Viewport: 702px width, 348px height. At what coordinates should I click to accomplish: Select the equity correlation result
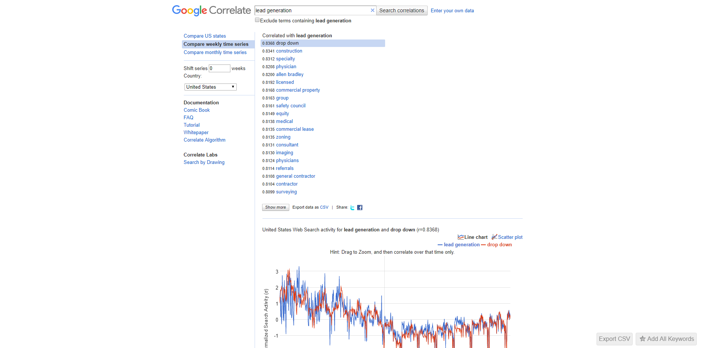point(282,114)
